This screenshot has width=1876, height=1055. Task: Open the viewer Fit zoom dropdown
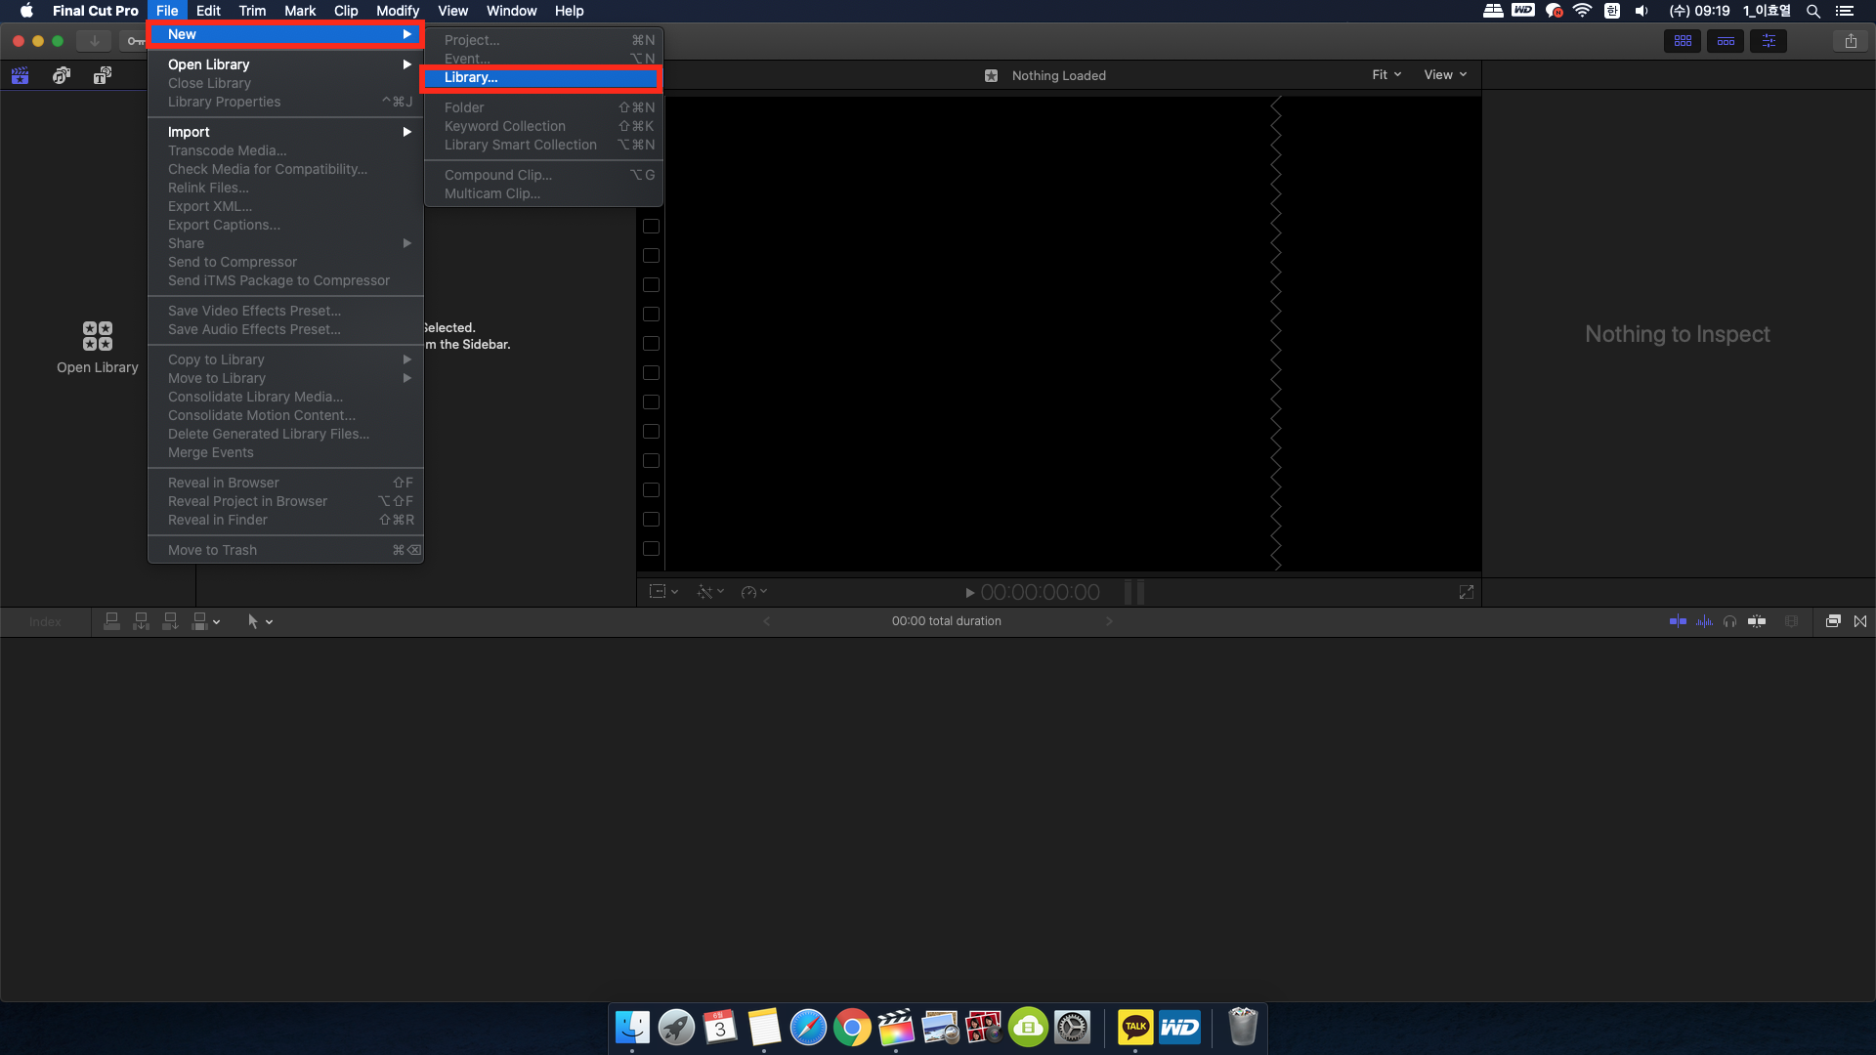1386,75
